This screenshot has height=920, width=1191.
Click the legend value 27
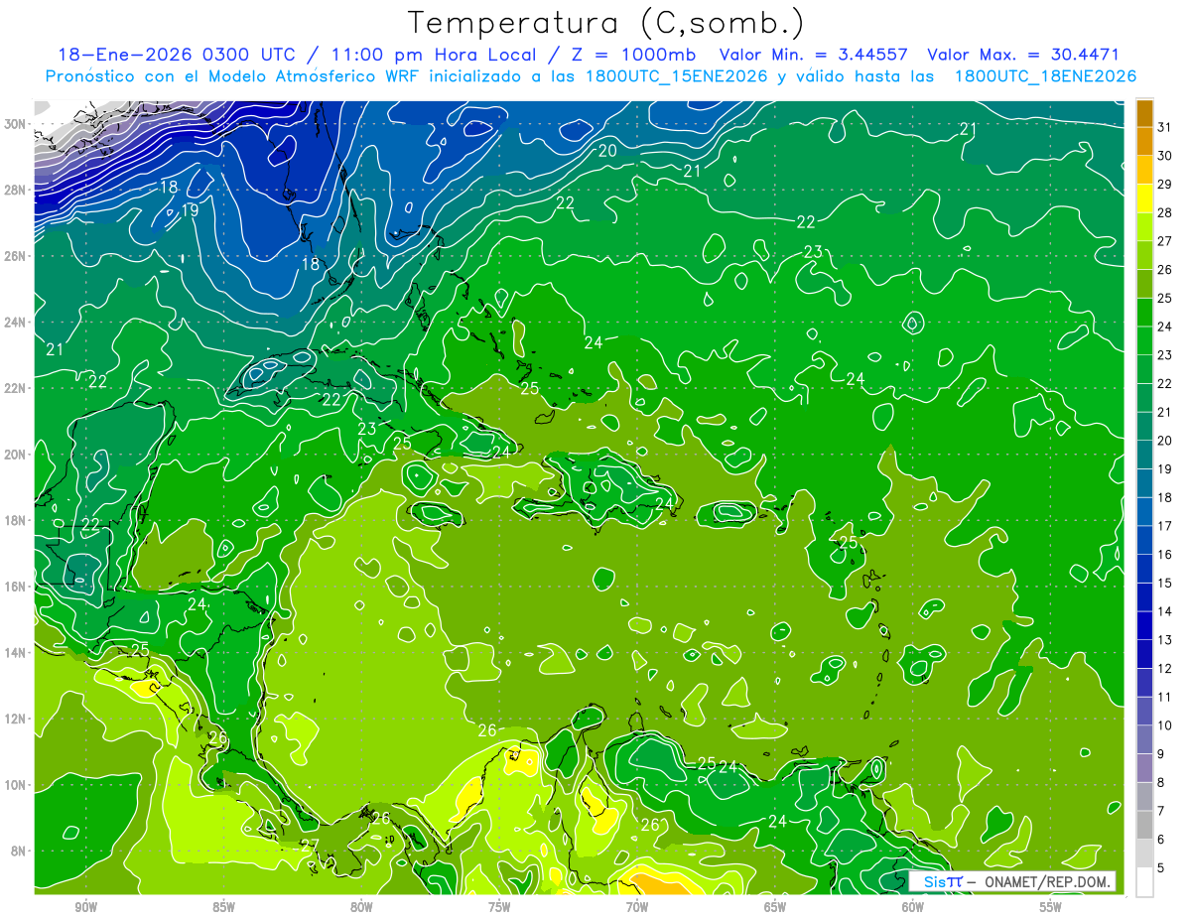[1164, 240]
